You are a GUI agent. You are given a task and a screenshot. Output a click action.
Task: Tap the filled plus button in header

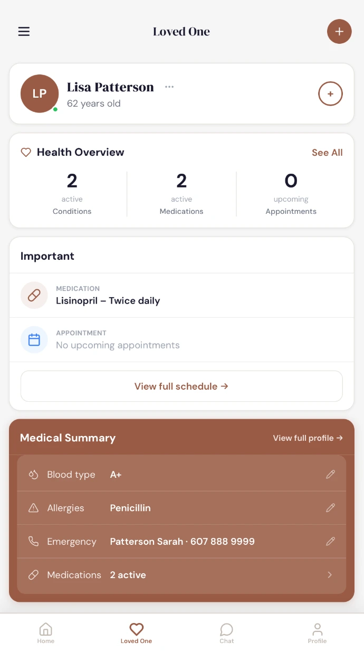click(339, 32)
